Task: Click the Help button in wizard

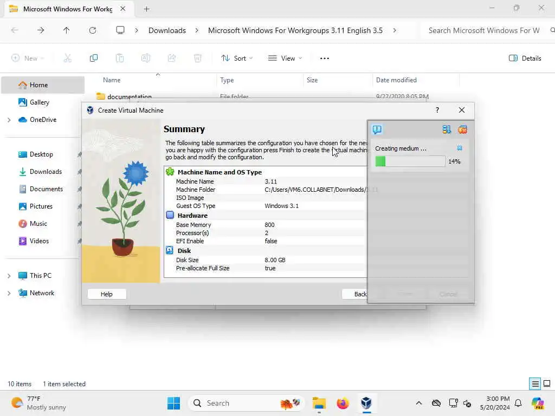Action: [x=107, y=294]
